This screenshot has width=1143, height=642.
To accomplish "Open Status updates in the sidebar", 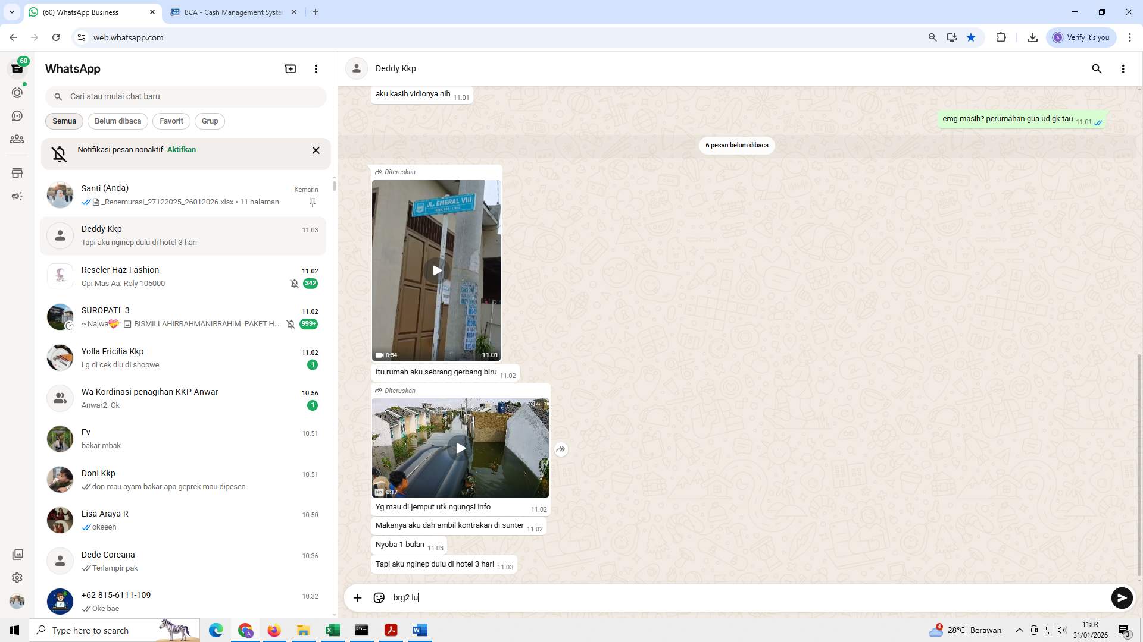I will tap(17, 93).
